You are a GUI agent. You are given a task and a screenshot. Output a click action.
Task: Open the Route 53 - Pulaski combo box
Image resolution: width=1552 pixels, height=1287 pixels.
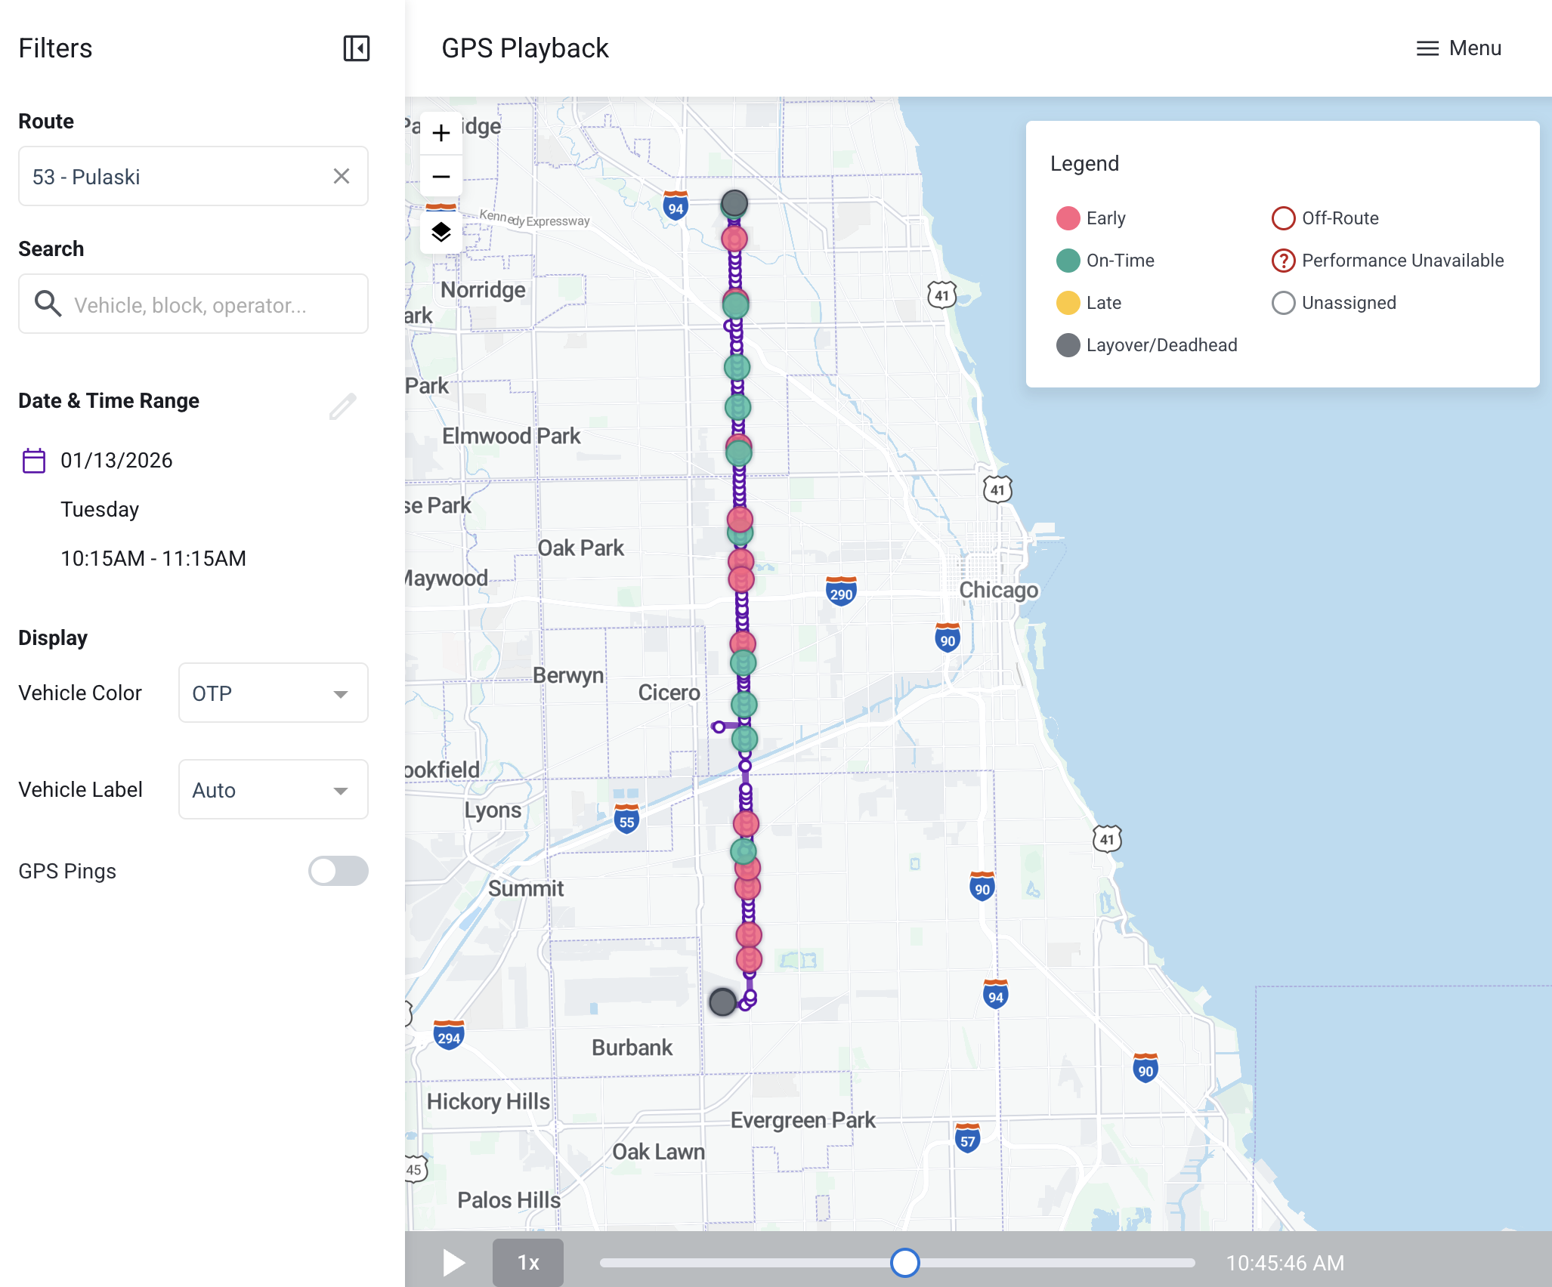[x=174, y=176]
